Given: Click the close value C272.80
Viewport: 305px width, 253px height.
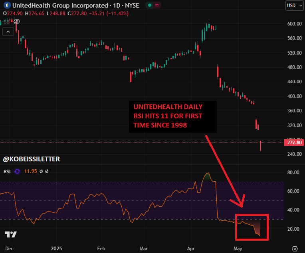Looking at the screenshot, I should [77, 14].
